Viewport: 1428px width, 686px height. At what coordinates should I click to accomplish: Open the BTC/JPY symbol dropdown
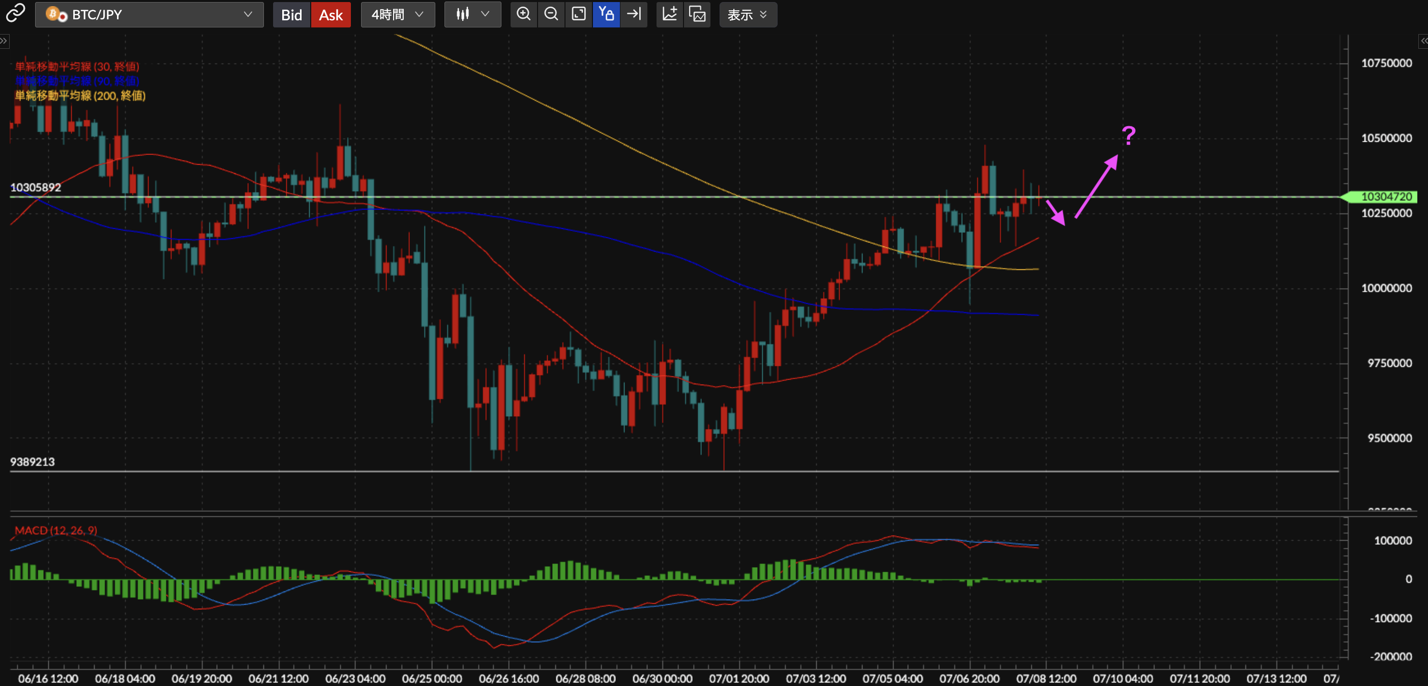(149, 14)
